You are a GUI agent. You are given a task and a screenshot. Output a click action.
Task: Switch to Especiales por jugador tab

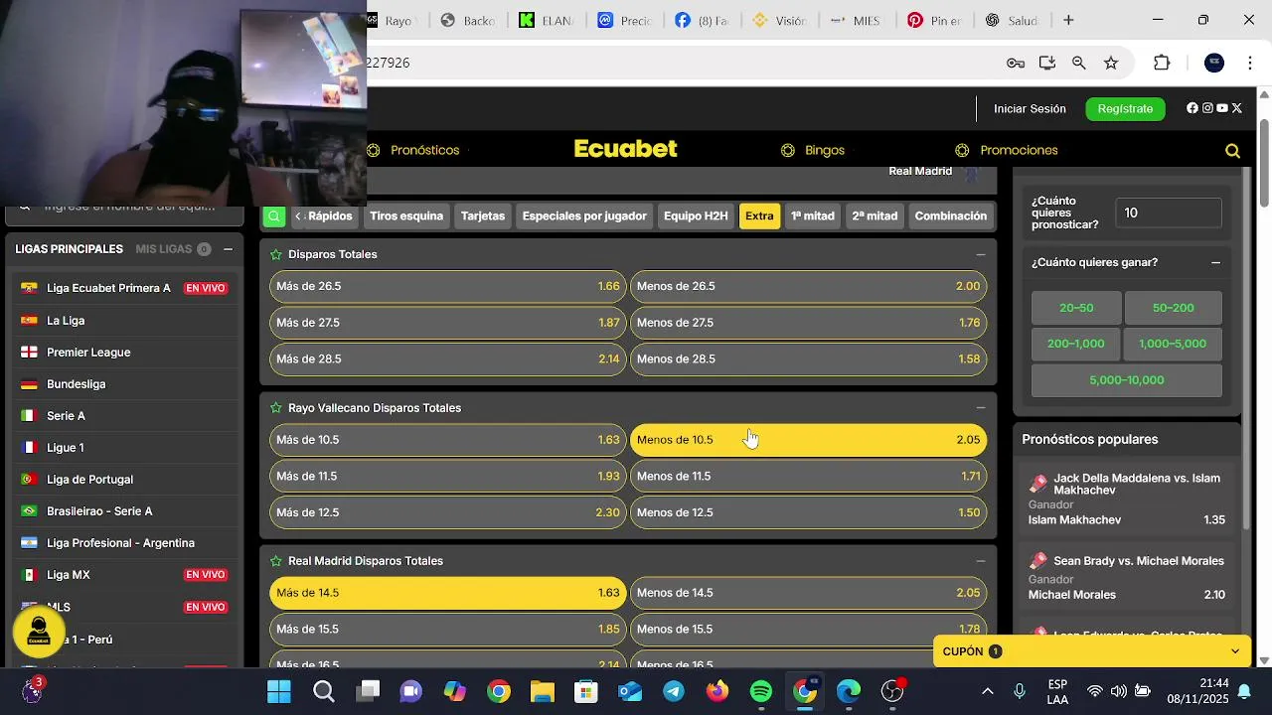(x=584, y=215)
